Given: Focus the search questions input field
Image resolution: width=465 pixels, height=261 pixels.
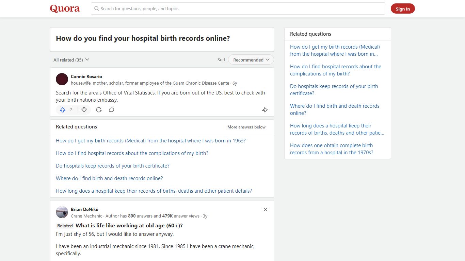Looking at the screenshot, I should tap(238, 8).
